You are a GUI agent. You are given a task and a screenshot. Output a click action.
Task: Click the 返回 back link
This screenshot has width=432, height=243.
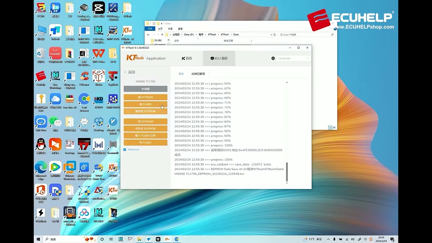130,72
